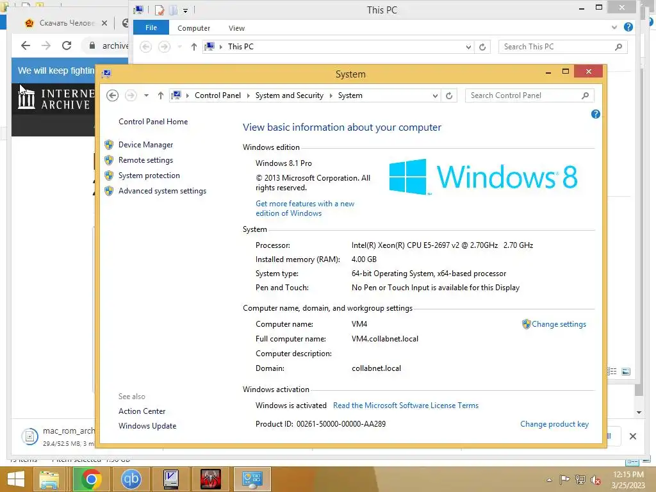Open the Windows Start button
Screen dimensions: 656x492
pos(15,479)
